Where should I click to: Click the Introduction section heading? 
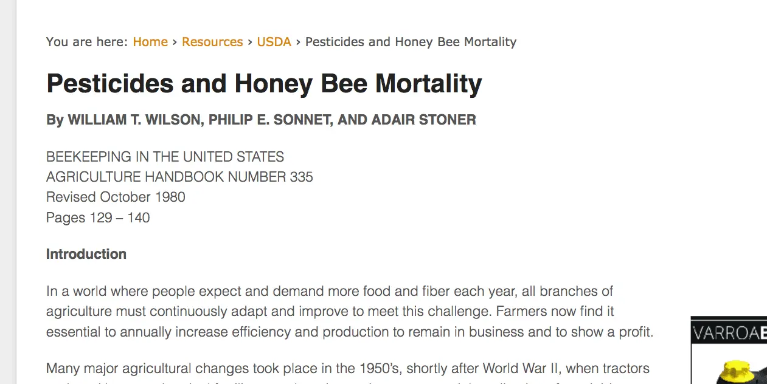(86, 254)
